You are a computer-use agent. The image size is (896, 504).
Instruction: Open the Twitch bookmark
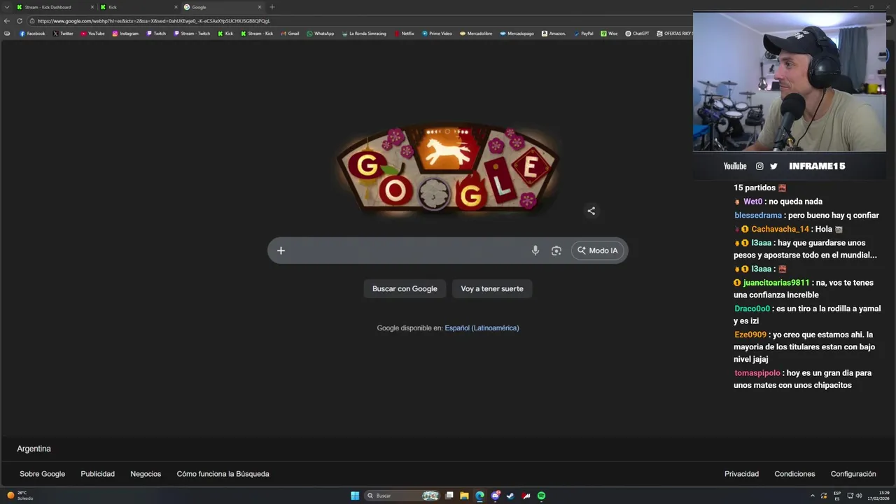tap(156, 34)
